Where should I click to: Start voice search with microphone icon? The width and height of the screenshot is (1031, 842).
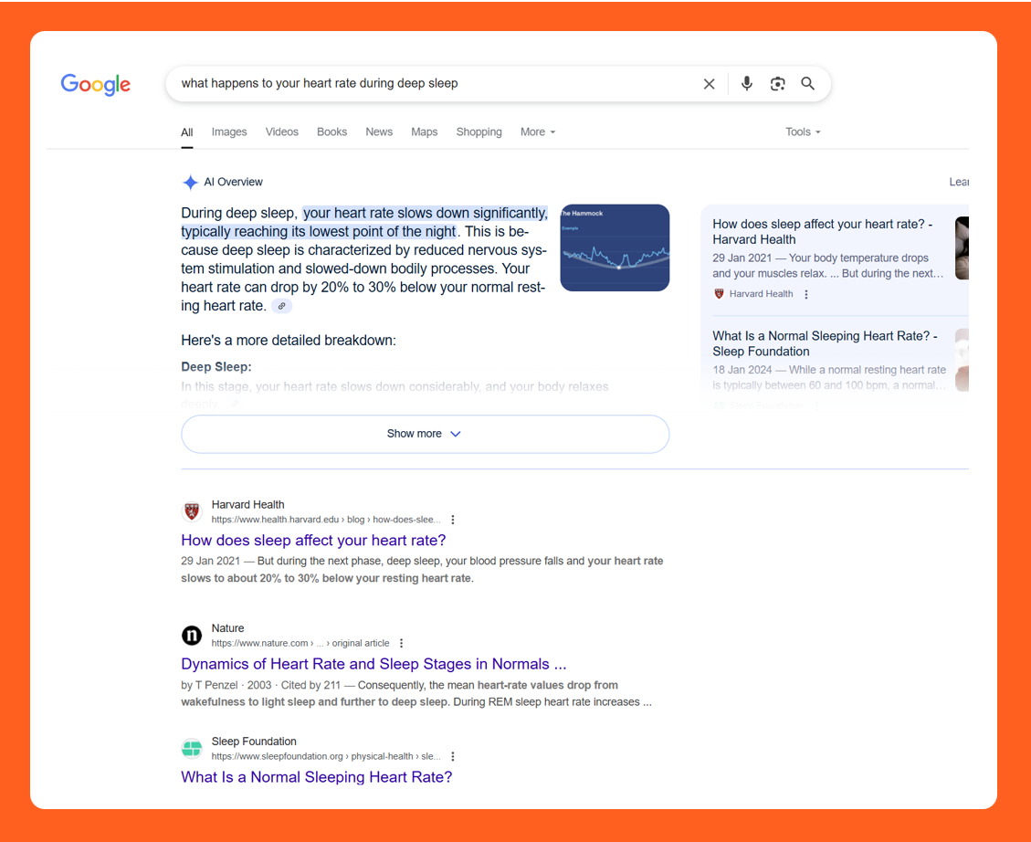click(746, 83)
